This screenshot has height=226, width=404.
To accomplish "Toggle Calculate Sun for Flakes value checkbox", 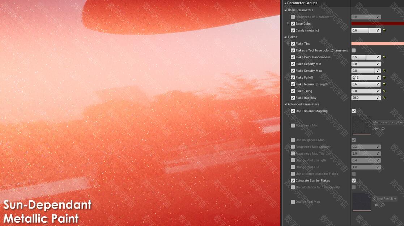I will click(353, 181).
